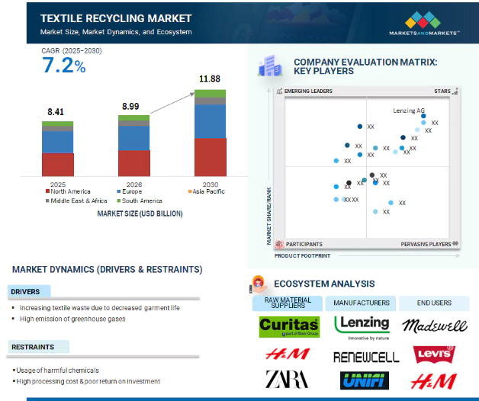Click the 'Market Size, Market Dynamics, and Ecosystem' subtitle

[x=116, y=32]
